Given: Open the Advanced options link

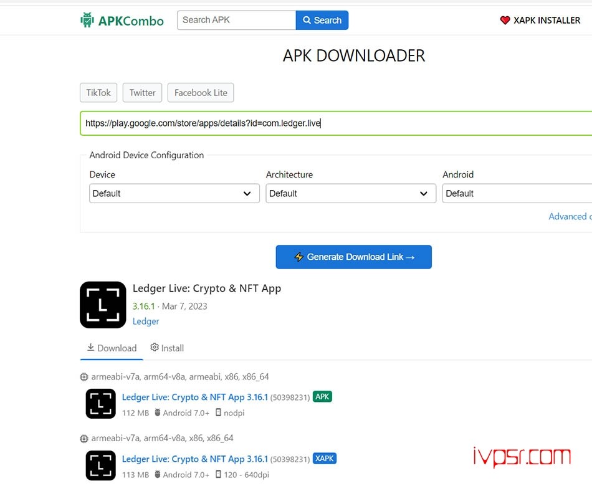Looking at the screenshot, I should 570,216.
